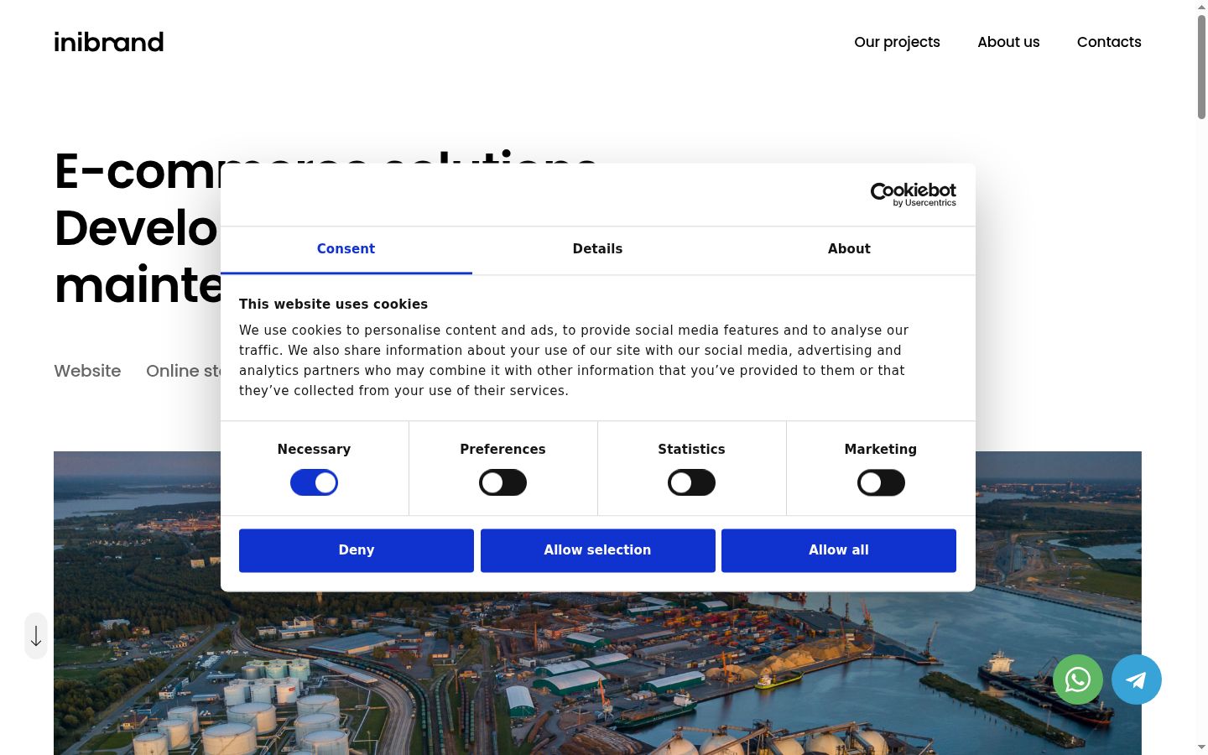Click the inibrand logo
The height and width of the screenshot is (755, 1208).
(109, 42)
